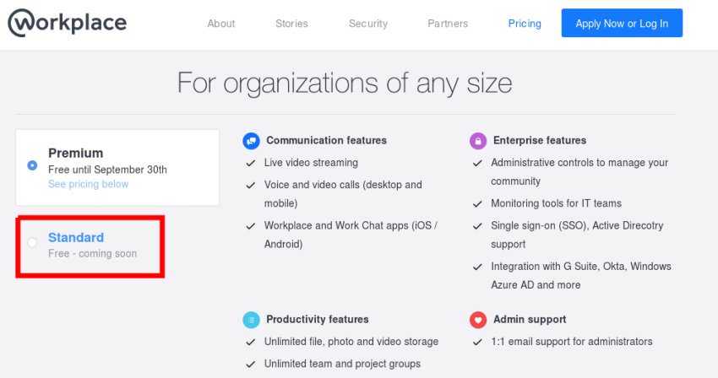Click checkmark next to Monitoring tools for IT teams
This screenshot has height=378, width=718.
point(477,204)
